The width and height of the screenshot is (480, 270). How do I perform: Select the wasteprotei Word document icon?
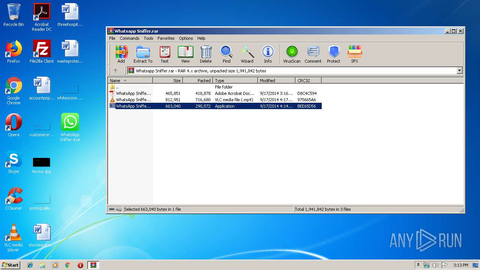[70, 52]
